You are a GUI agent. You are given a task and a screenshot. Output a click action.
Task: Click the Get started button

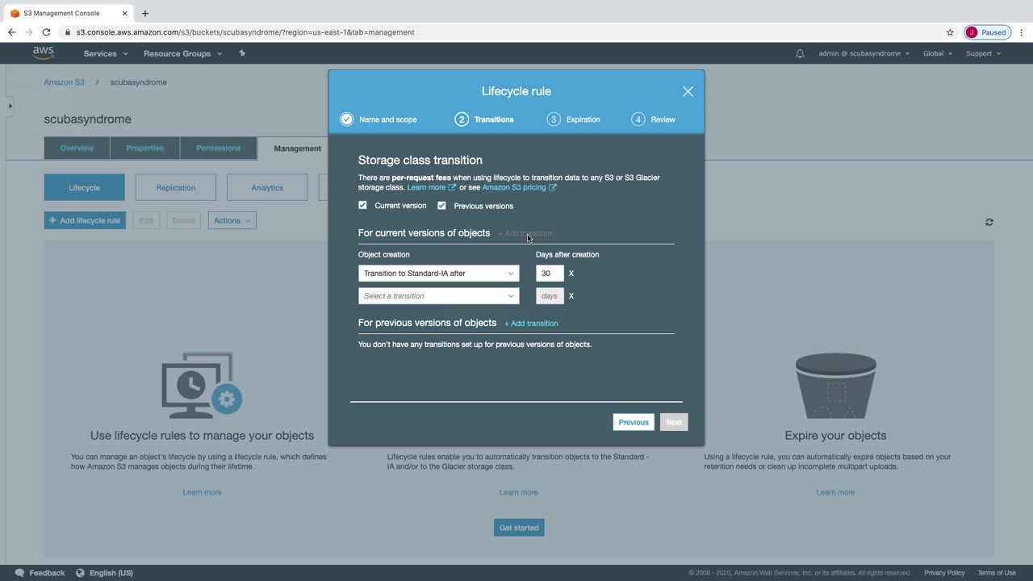(x=519, y=528)
